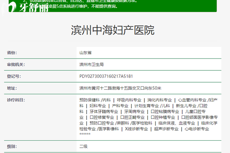Click 口腔粘膜病专业 in the department list

pyautogui.click(x=165, y=112)
